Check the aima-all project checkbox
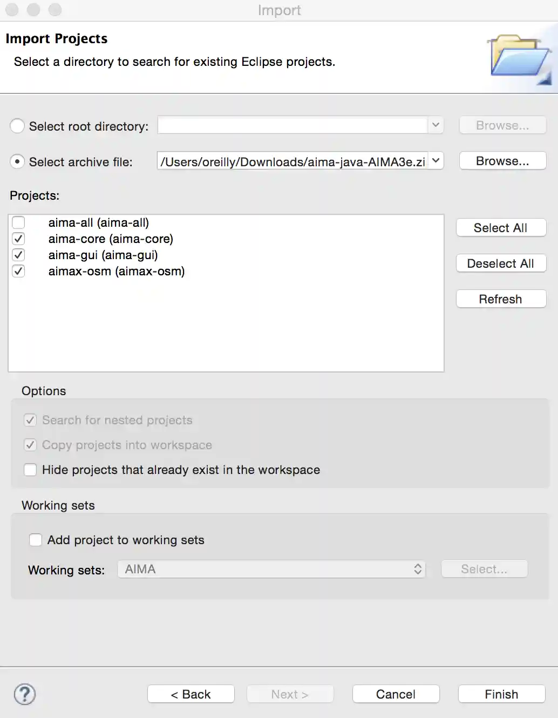The image size is (558, 718). tap(19, 222)
